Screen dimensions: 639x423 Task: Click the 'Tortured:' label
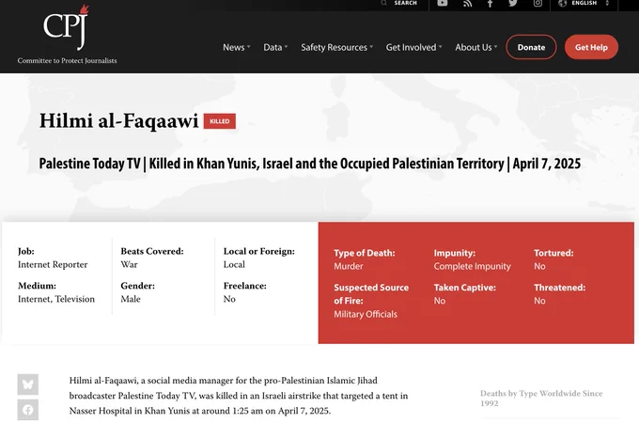pyautogui.click(x=553, y=253)
